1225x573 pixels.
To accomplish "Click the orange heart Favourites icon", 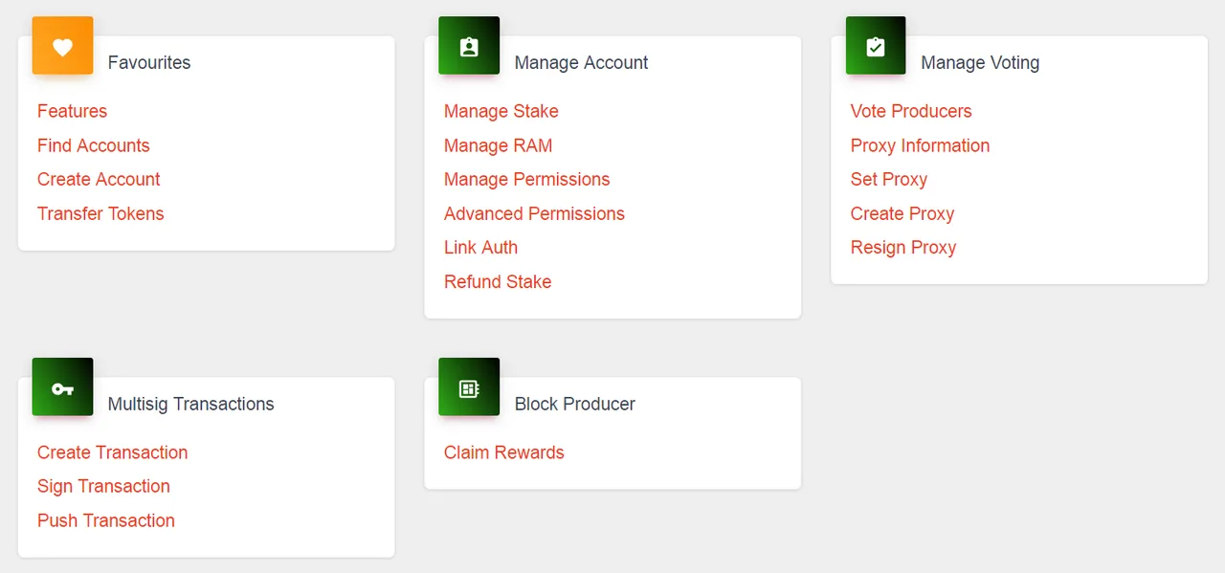I will pyautogui.click(x=62, y=46).
